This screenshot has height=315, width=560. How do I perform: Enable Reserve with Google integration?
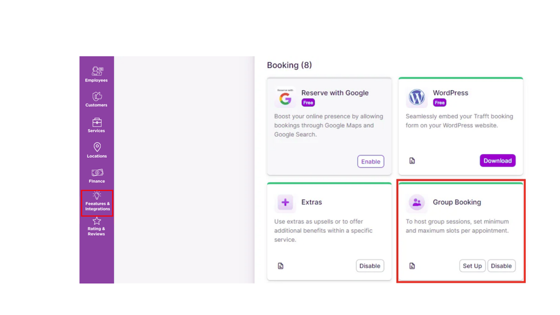tap(370, 161)
